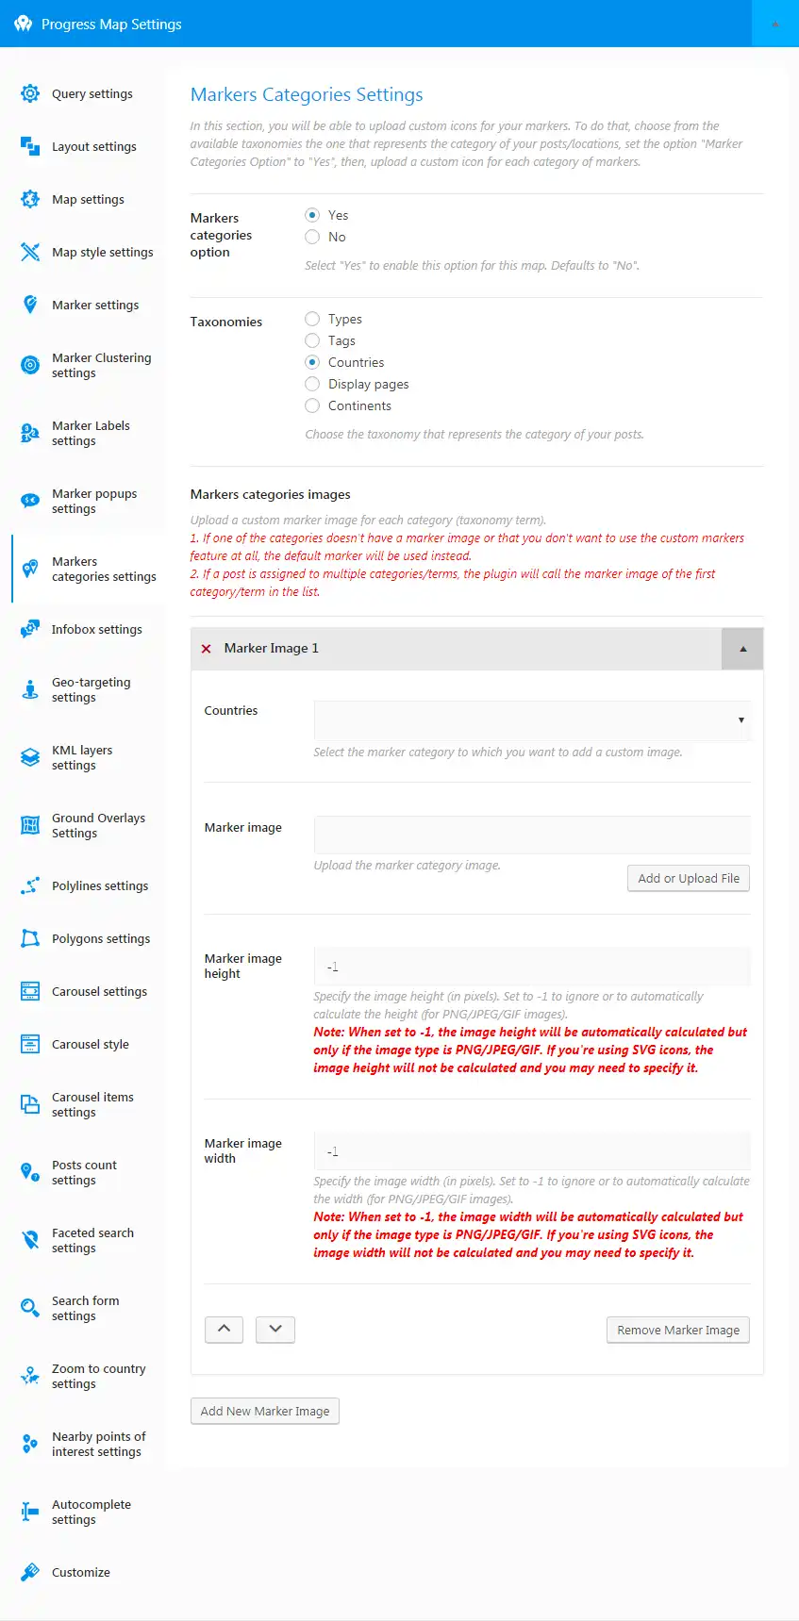
Task: Collapse the Marker Image 1 panel
Action: tap(742, 649)
